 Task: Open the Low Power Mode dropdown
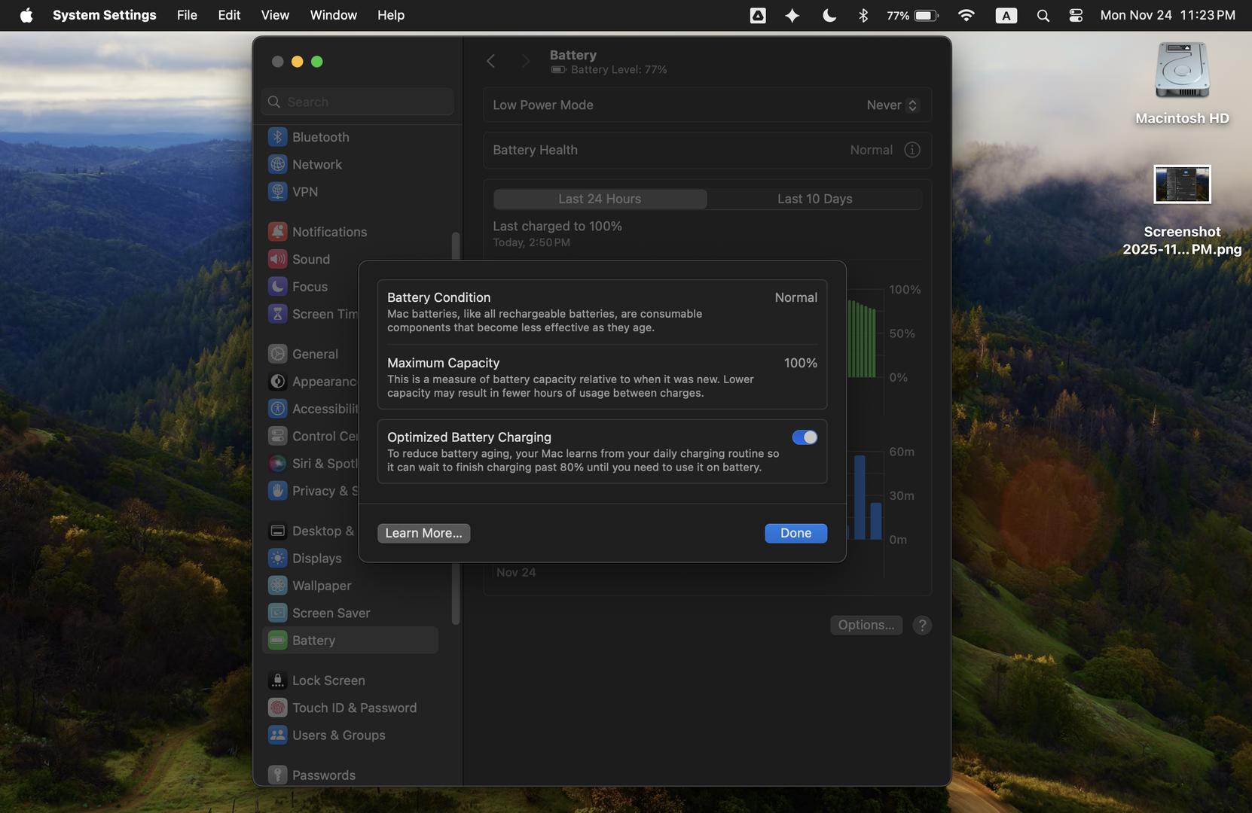pos(892,105)
